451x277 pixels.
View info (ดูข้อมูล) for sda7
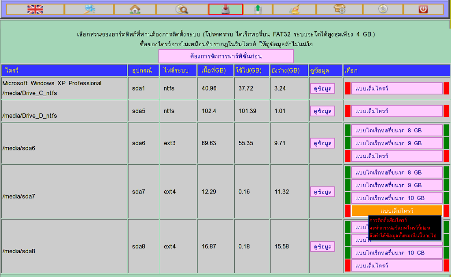322,192
